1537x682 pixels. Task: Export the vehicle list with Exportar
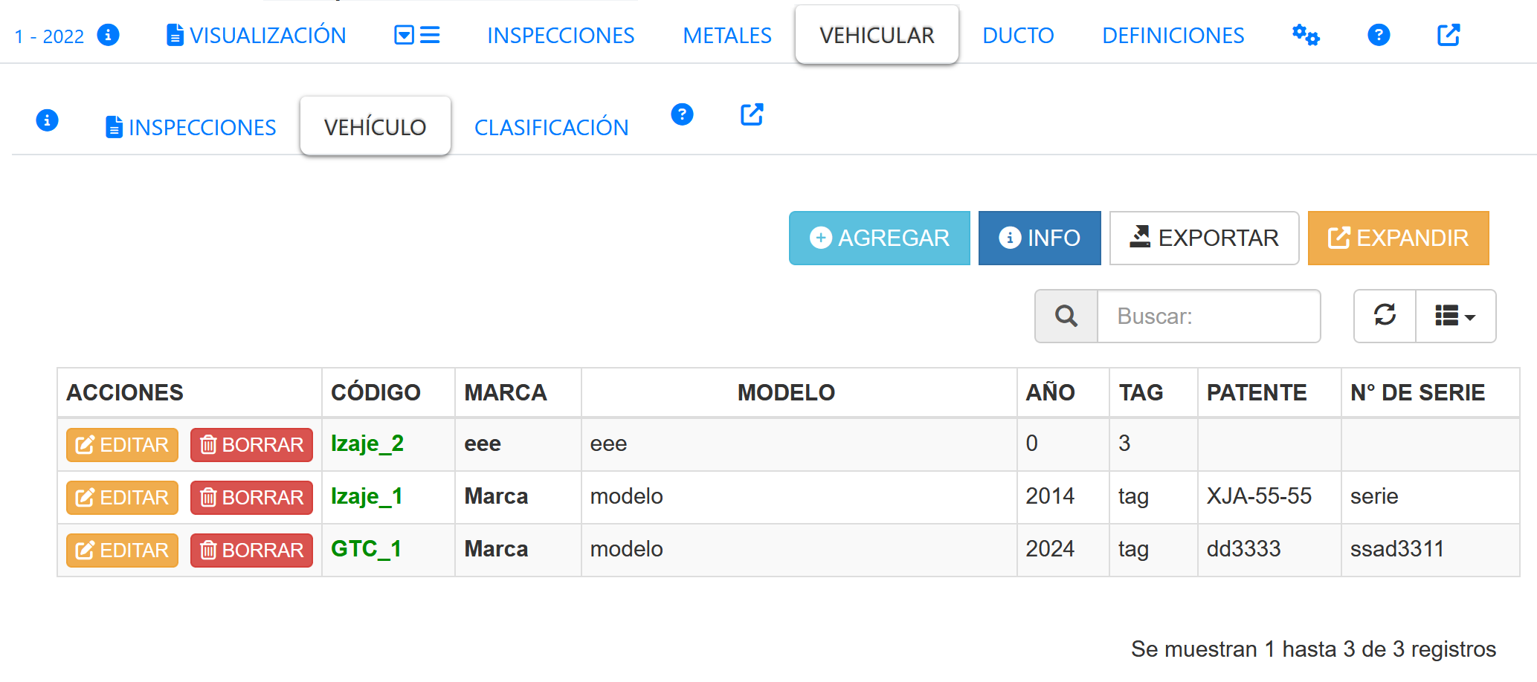[1204, 238]
